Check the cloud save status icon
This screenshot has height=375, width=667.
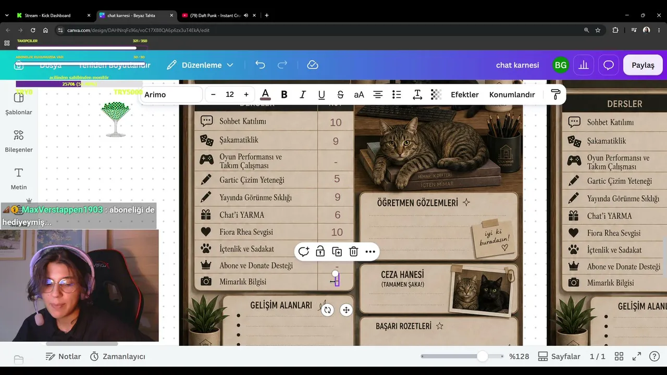coord(313,65)
